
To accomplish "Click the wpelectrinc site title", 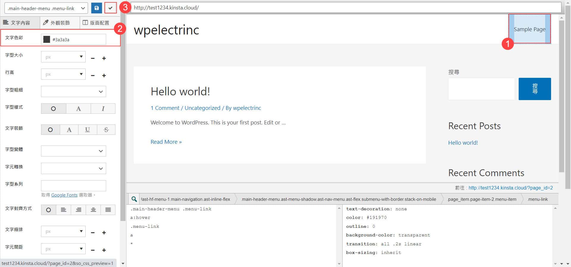I will [166, 30].
